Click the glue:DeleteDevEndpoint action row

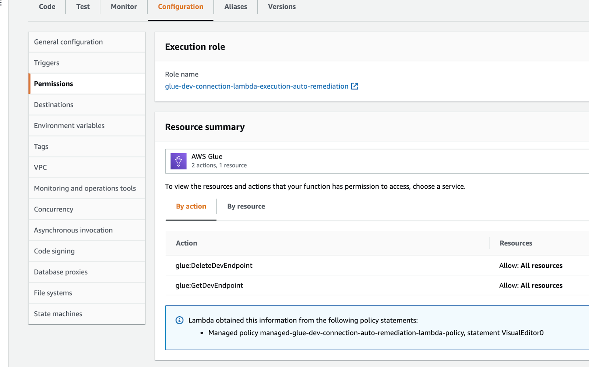[214, 266]
